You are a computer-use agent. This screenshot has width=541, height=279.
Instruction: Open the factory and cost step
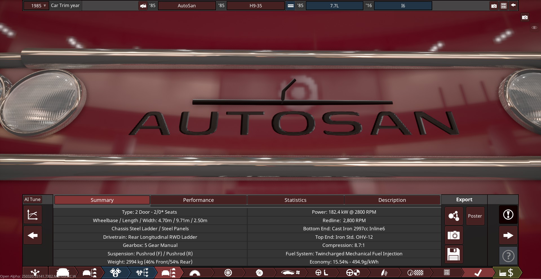click(507, 273)
